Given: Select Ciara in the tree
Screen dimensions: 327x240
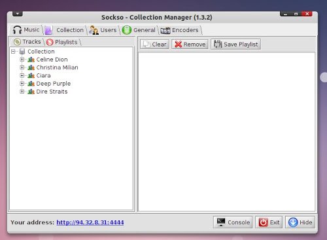Looking at the screenshot, I should click(43, 76).
